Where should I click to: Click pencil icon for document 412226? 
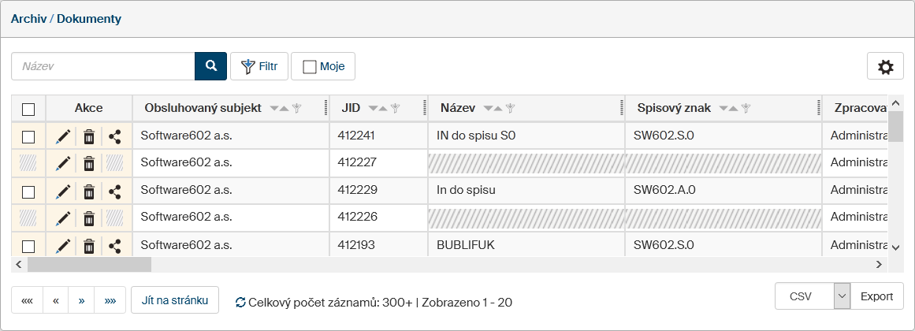pyautogui.click(x=63, y=218)
